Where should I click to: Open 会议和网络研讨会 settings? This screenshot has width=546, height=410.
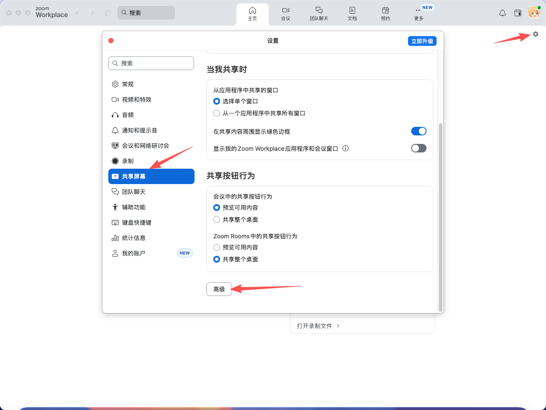tap(151, 146)
